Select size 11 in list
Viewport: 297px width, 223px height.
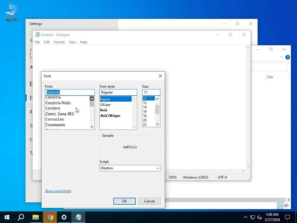149,98
